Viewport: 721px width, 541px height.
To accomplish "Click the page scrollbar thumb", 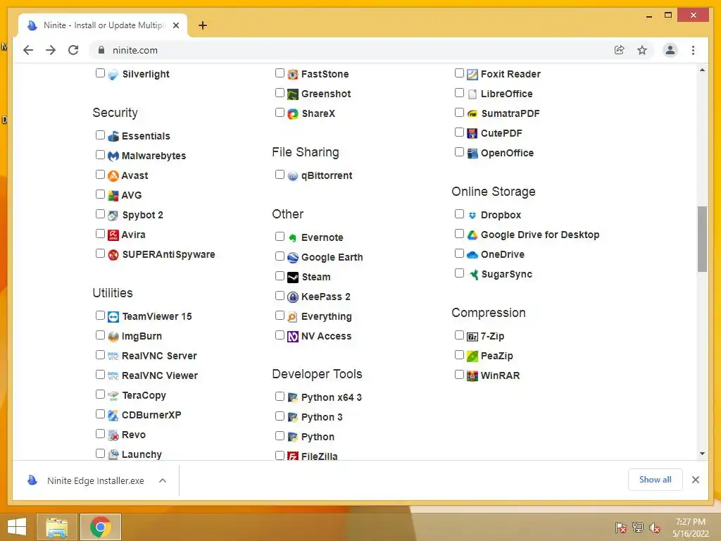I will pyautogui.click(x=702, y=239).
